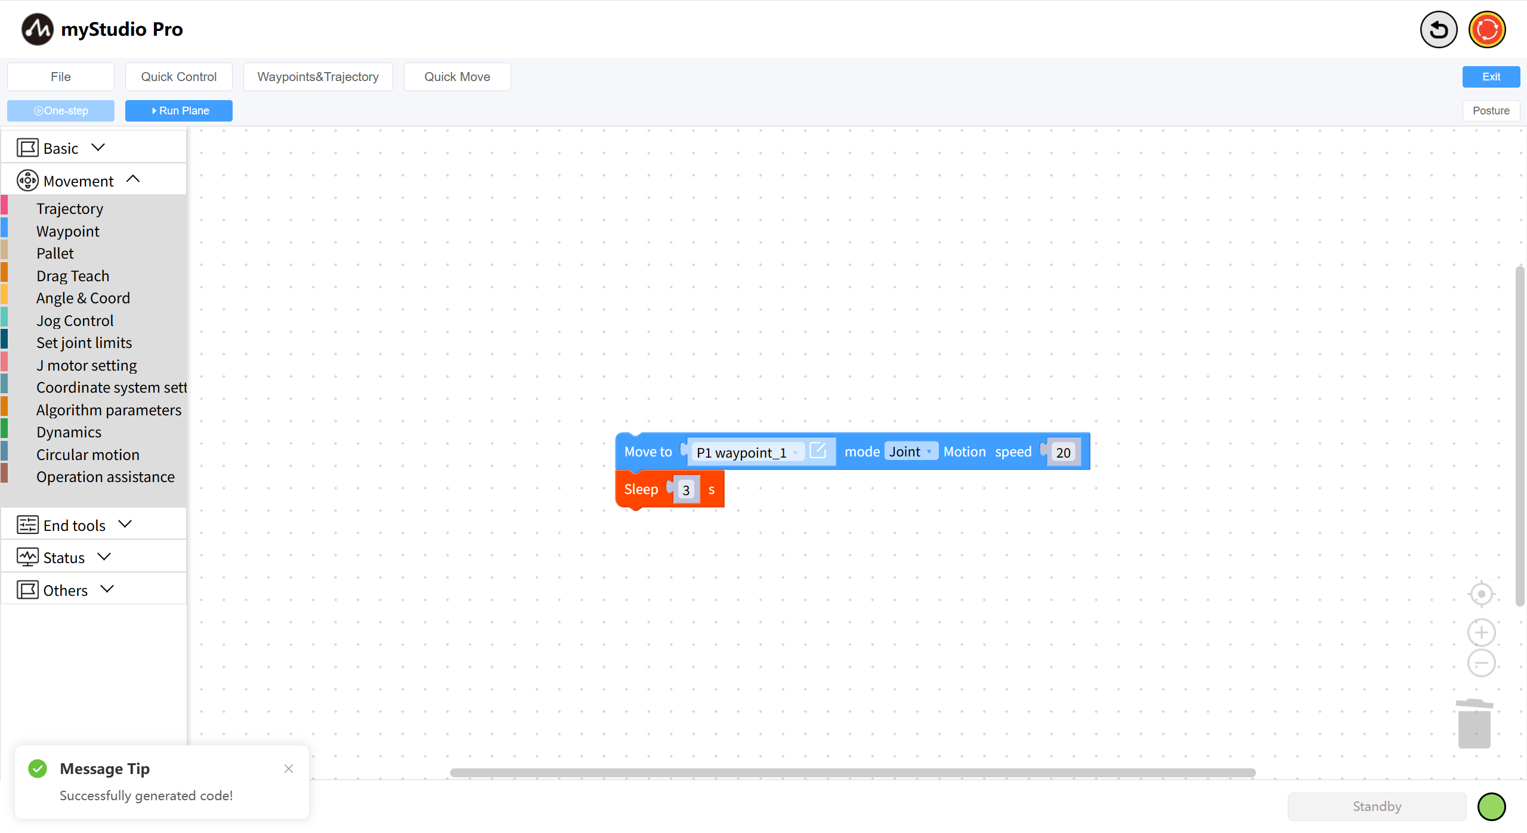Collapse the Movement category

pyautogui.click(x=133, y=179)
